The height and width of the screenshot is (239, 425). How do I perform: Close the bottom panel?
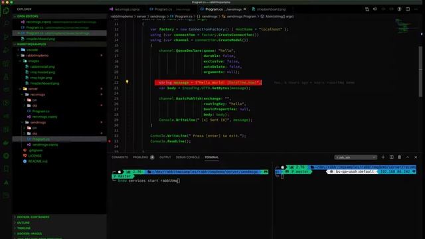(416, 157)
